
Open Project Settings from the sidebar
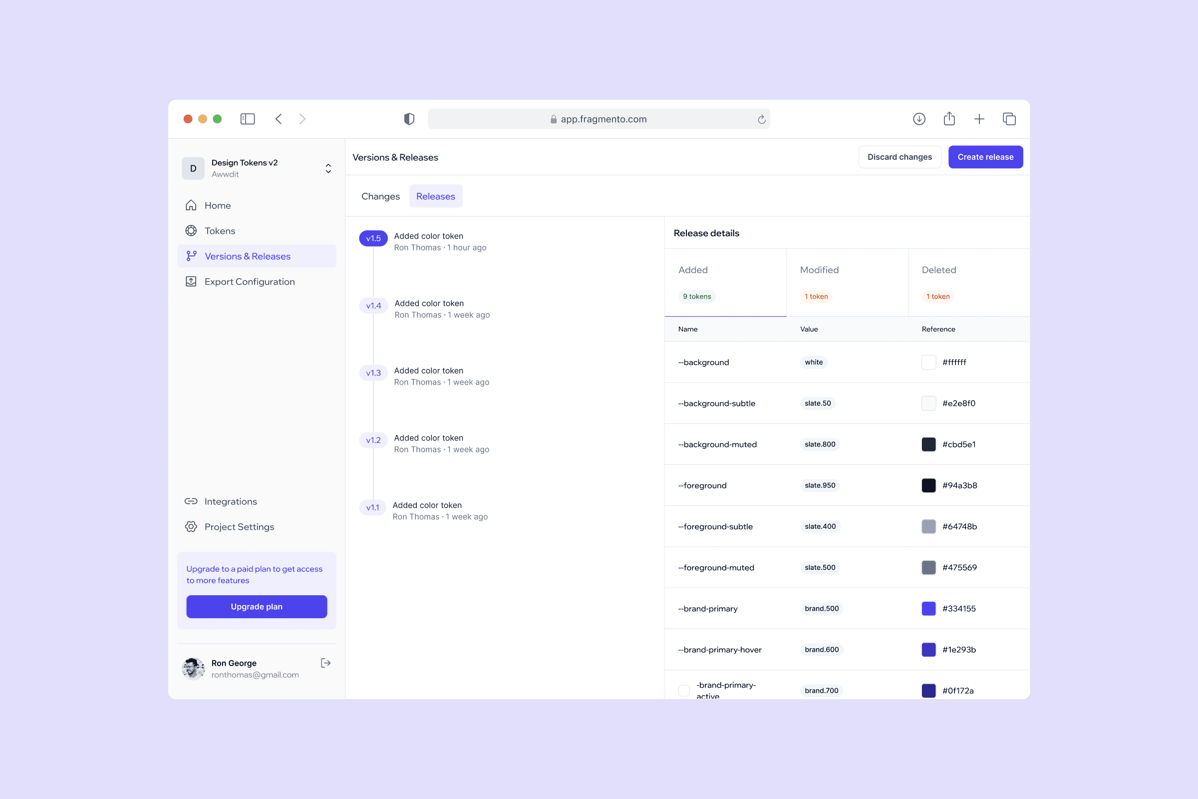(x=239, y=527)
